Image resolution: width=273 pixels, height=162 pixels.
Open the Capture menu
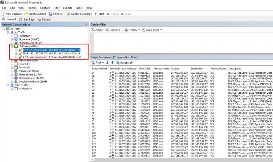pyautogui.click(x=45, y=8)
